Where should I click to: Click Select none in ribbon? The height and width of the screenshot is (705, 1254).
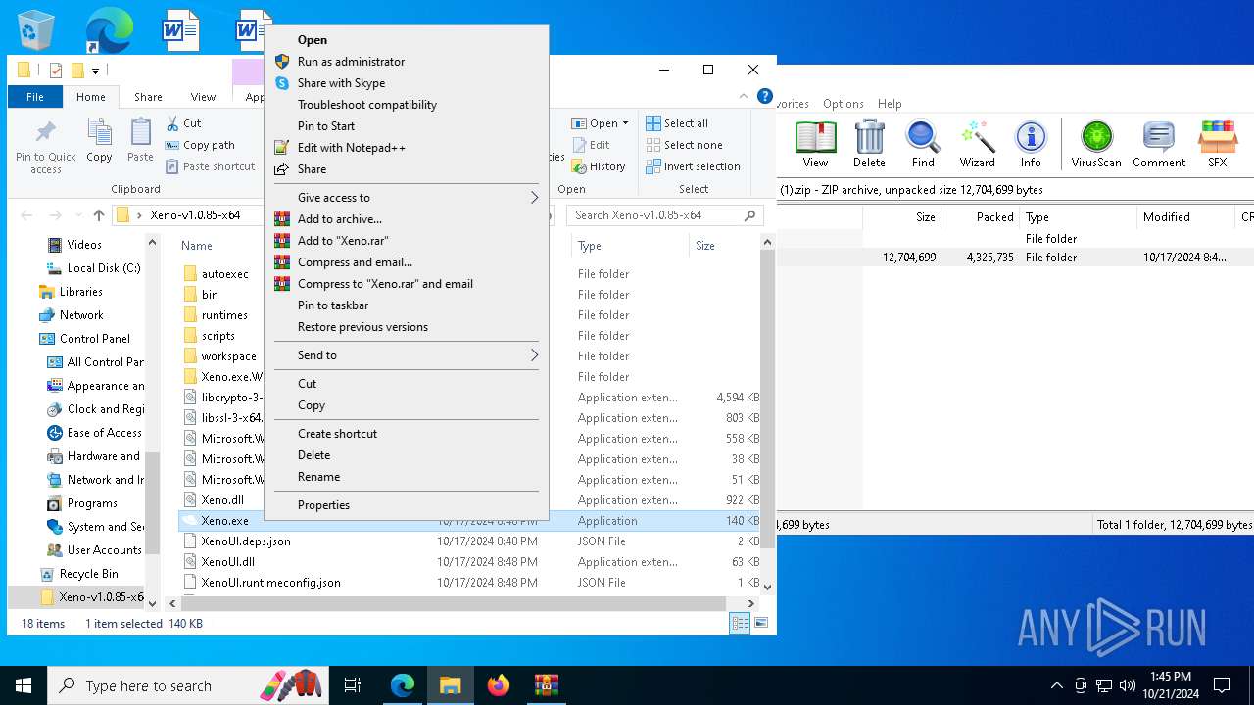tap(684, 145)
